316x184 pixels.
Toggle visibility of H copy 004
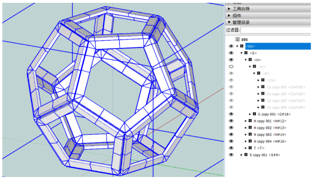click(231, 142)
